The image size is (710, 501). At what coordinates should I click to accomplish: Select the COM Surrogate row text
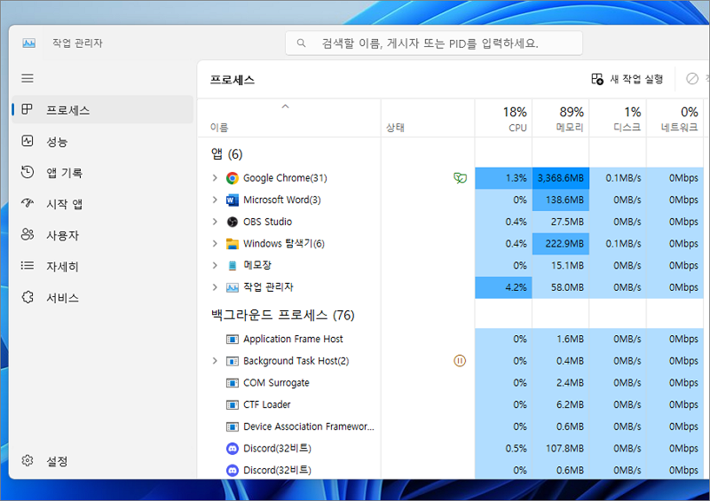[x=276, y=383]
